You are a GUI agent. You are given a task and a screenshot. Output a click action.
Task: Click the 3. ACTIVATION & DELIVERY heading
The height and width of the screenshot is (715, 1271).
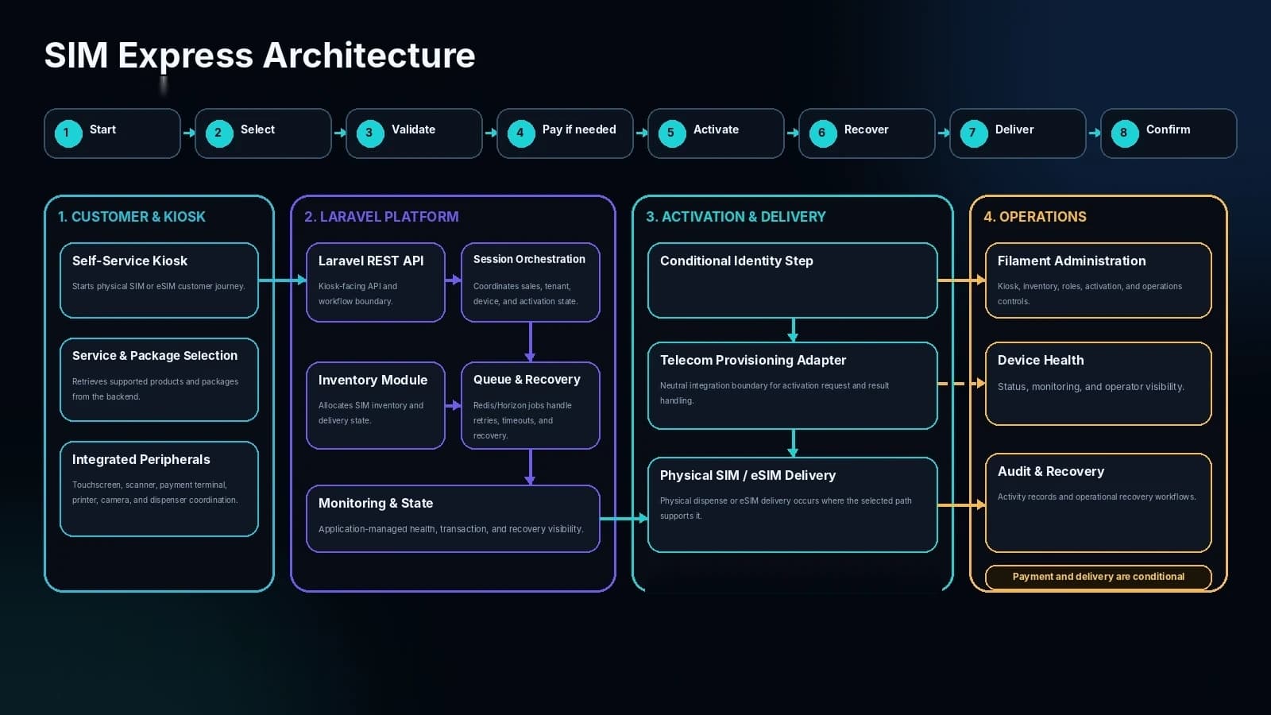tap(736, 217)
